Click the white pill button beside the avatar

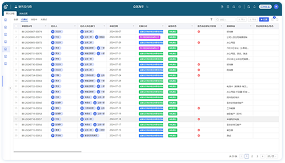coord(265,7)
